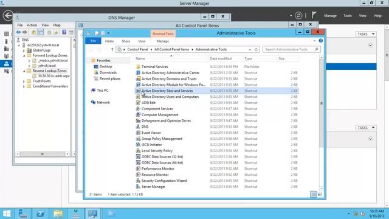Select the Event Viewer icon
389x219 pixels.
coord(138,133)
